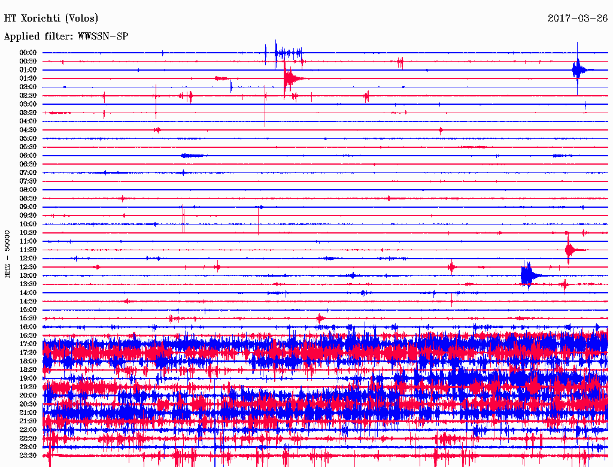
Task: Select the 05:30 time row label
Action: pyautogui.click(x=28, y=147)
